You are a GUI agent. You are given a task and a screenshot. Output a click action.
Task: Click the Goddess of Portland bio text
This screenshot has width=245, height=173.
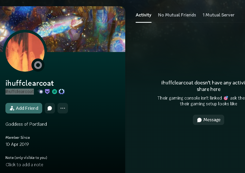(26, 124)
